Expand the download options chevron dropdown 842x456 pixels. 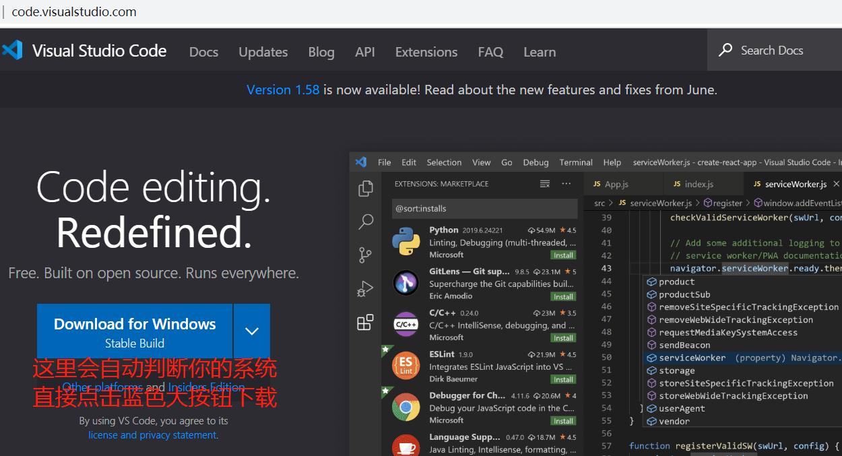pos(252,331)
